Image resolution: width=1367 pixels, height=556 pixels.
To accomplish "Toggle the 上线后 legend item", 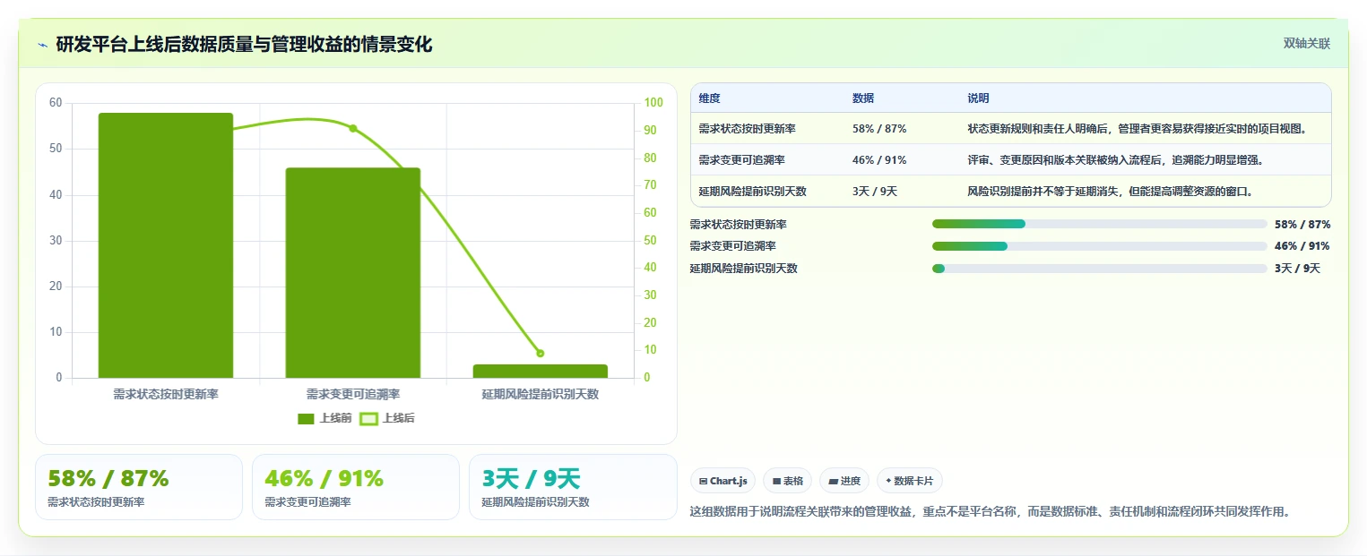I will (387, 418).
